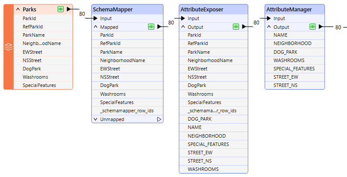Expand the SchemaMapper Unmapped port

(x=95, y=119)
